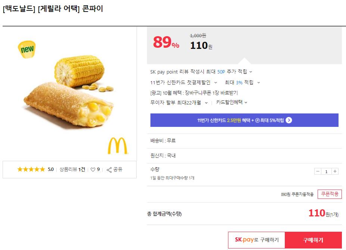The image size is (346, 250).
Task: Click the five-star rating
Action: pos(31,169)
